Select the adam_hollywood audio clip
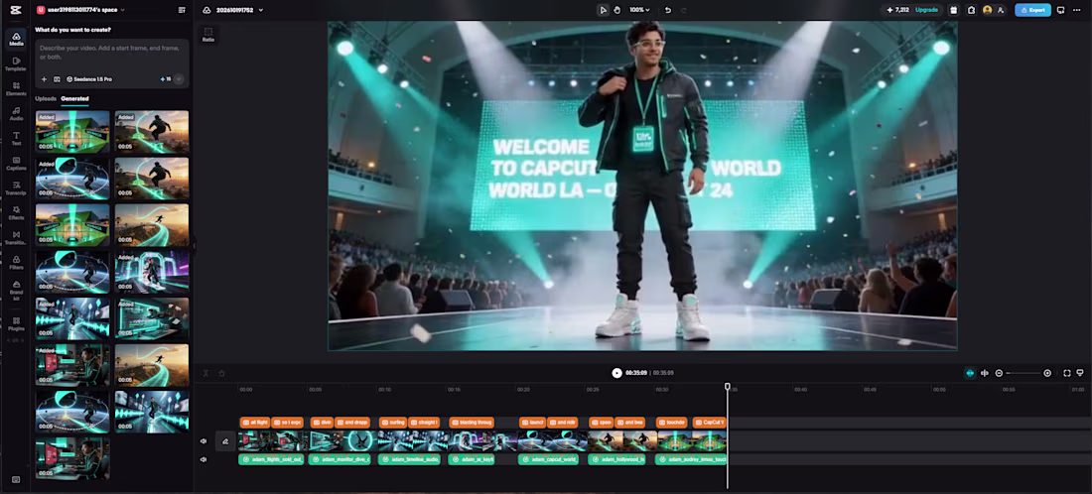The height and width of the screenshot is (494, 1092). [x=616, y=459]
